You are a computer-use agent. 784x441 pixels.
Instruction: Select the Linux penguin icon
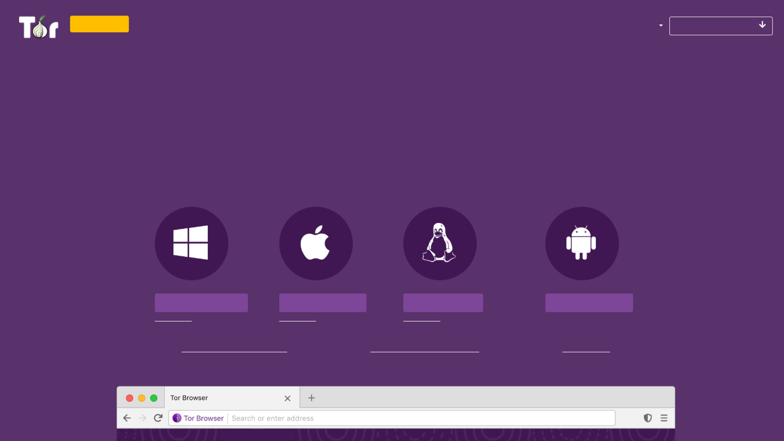(440, 243)
